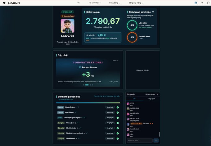Click the username Le290788
Screen dimensions: 211x146
click(68, 36)
